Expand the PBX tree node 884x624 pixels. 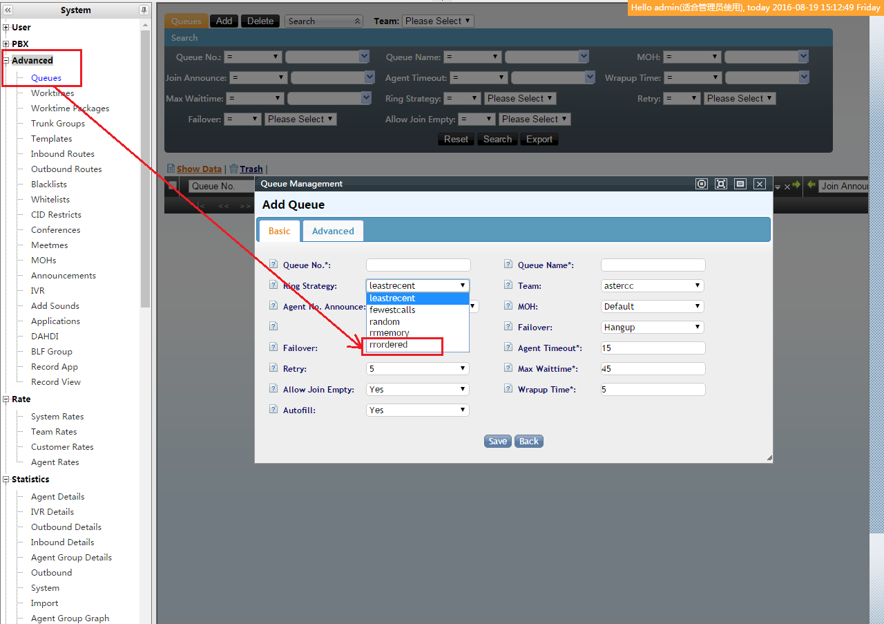coord(6,44)
